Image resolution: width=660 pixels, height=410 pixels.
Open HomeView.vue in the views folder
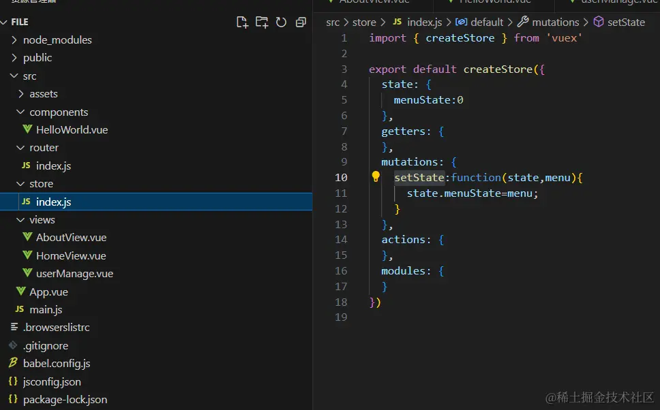(x=71, y=255)
